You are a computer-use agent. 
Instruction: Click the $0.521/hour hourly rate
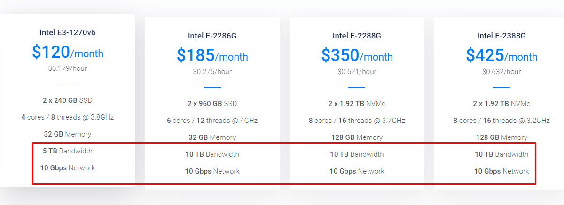pos(357,72)
